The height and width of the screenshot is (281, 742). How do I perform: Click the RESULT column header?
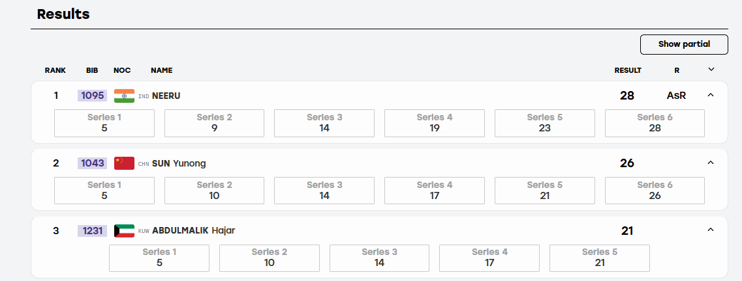click(628, 70)
